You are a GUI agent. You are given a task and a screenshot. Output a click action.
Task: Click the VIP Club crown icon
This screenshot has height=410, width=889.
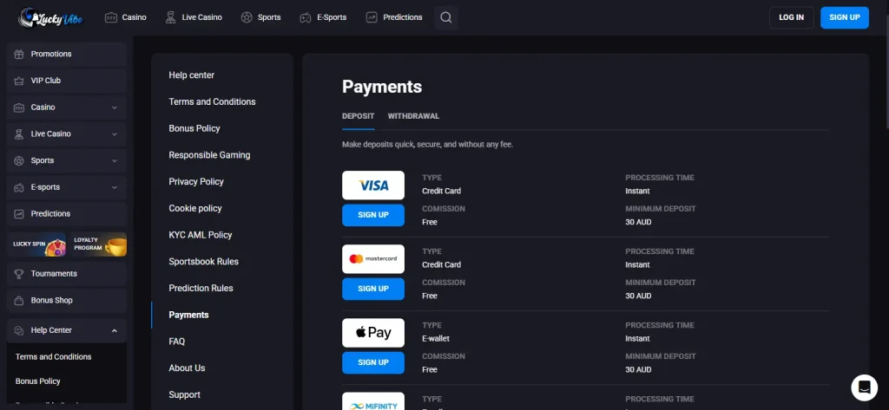[19, 81]
